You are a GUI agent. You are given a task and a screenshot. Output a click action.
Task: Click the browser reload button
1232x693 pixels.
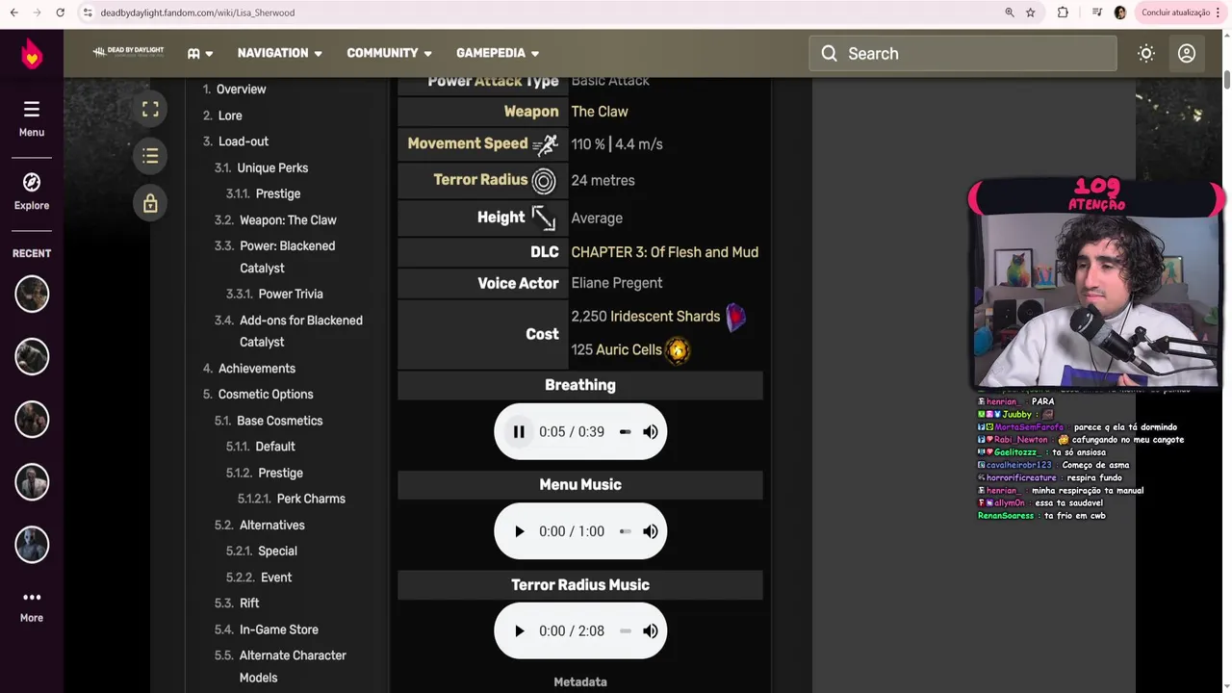point(60,13)
